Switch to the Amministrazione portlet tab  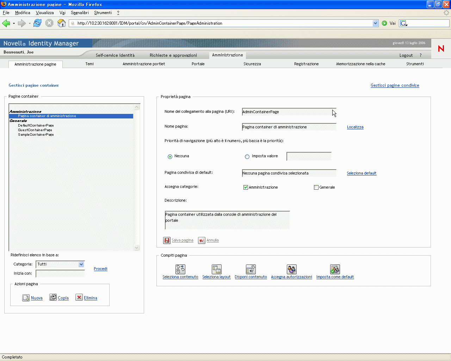[x=144, y=64]
